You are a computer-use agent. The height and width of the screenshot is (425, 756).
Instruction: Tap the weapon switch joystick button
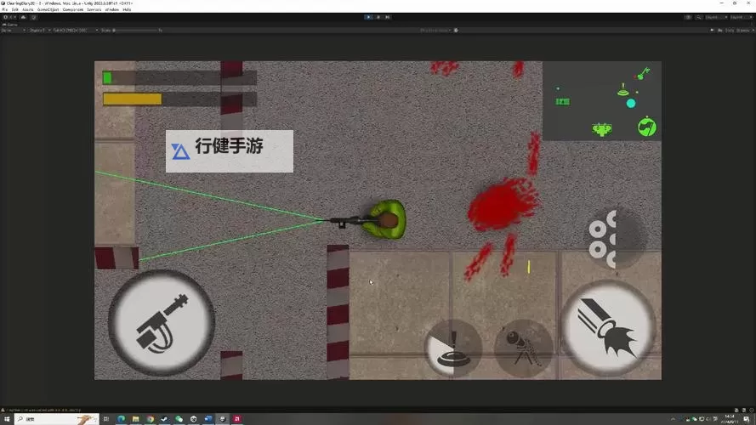point(162,322)
